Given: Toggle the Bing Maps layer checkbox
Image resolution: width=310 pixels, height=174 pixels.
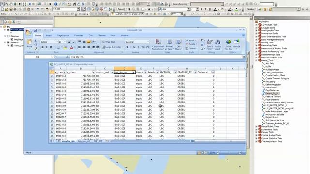Looking at the screenshot, I should (x=12, y=40).
